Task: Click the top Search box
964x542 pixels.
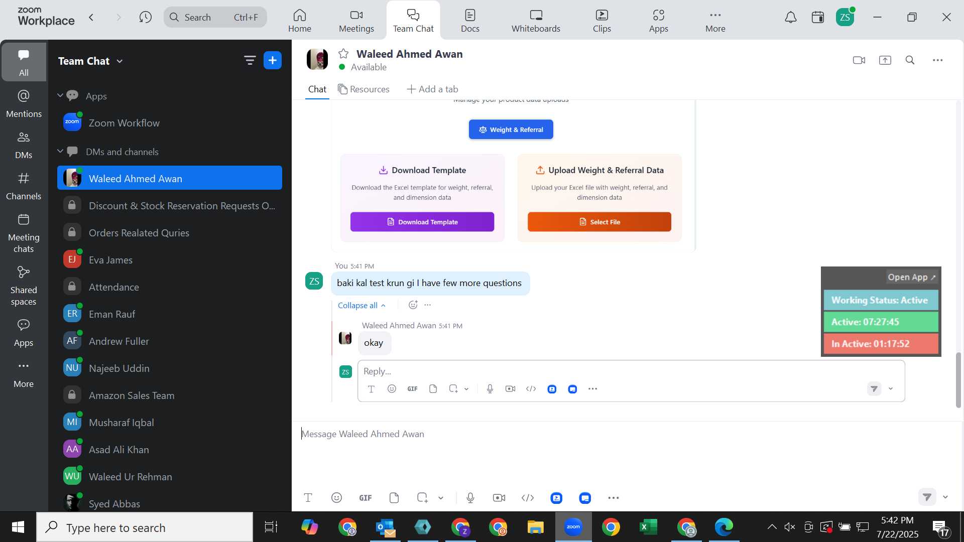Action: [x=215, y=18]
